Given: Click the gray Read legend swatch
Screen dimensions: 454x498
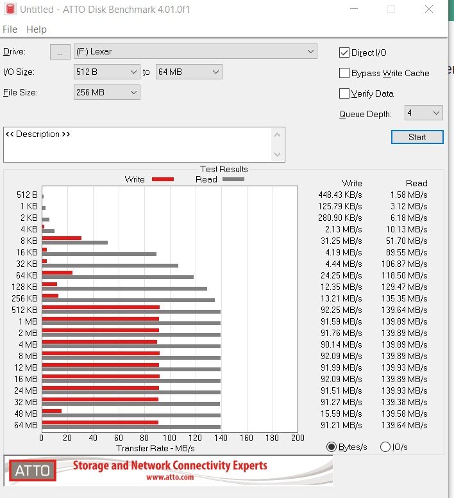Looking at the screenshot, I should (x=233, y=179).
